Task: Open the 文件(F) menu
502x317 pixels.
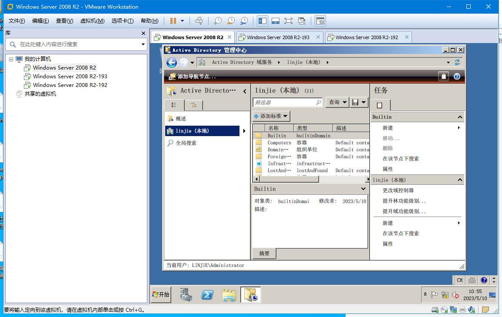Action: click(x=17, y=21)
